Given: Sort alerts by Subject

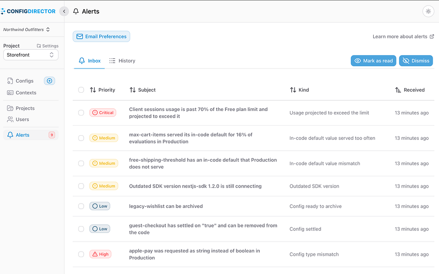Looking at the screenshot, I should [143, 90].
